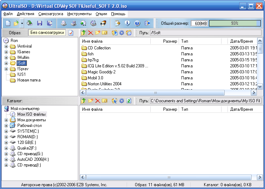Create new folder in catalog toolbar
The height and width of the screenshot is (189, 265).
[x=91, y=101]
